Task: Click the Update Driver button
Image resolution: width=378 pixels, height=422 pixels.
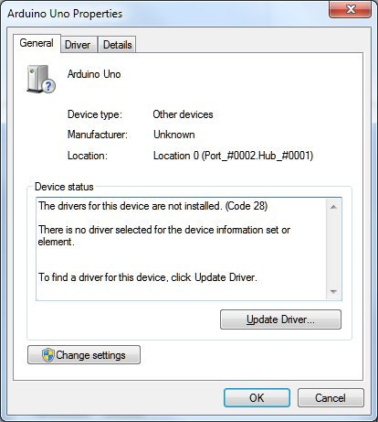Action: [280, 319]
